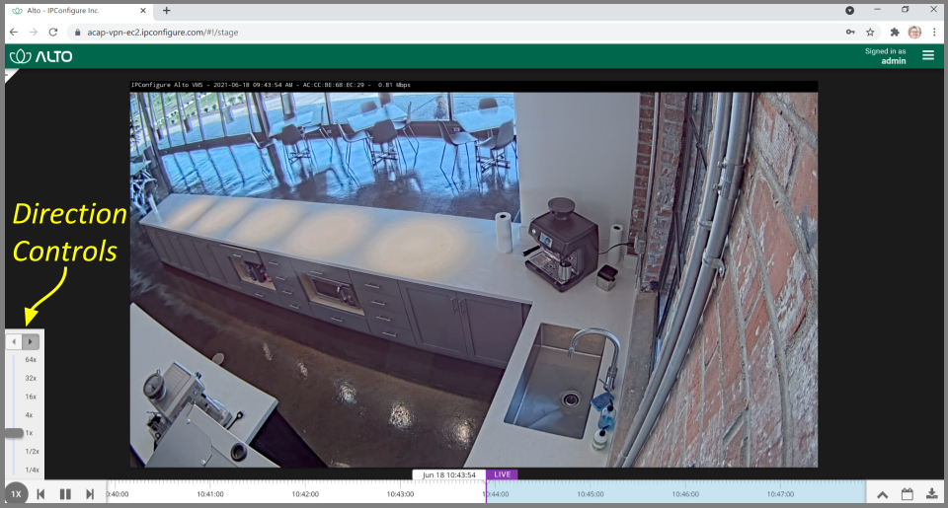Select 4x playback speed
Screen dimensions: 948x508
(x=29, y=415)
